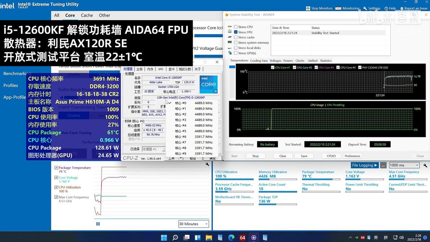Image resolution: width=430 pixels, height=242 pixels.
Task: Open the Help question mark icon
Action: tap(386, 8)
